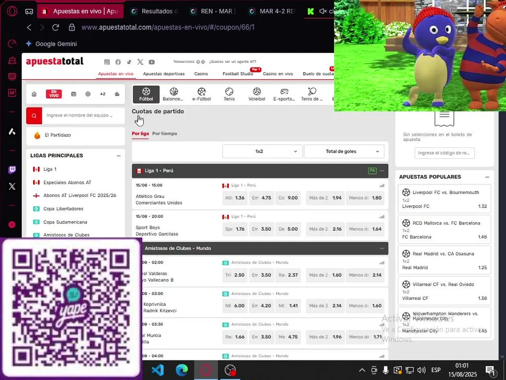
Task: Bet Comerciantes Unidos at 9.00
Action: point(288,198)
